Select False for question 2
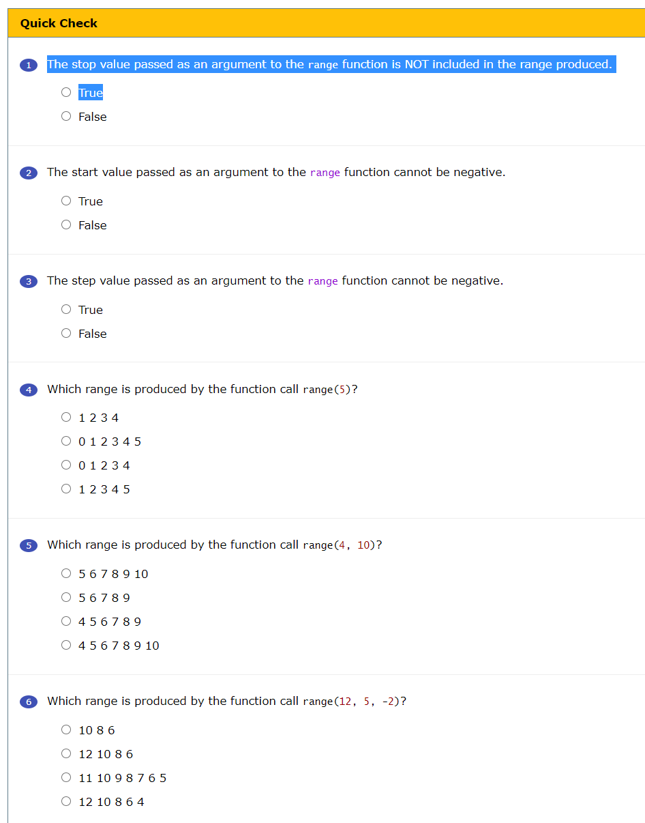The image size is (645, 823). (65, 225)
